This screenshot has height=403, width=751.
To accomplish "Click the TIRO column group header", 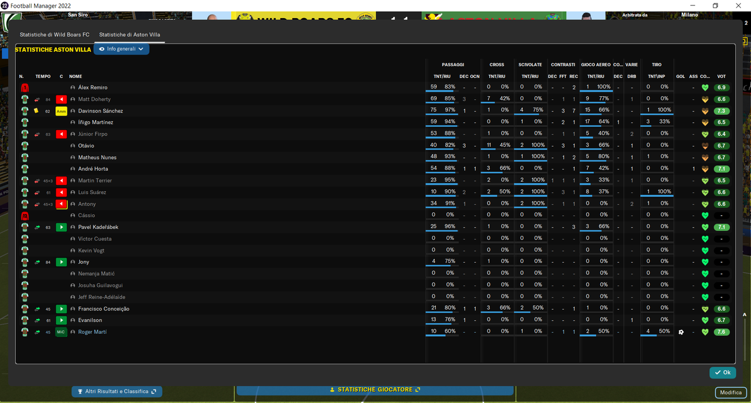I will point(657,65).
